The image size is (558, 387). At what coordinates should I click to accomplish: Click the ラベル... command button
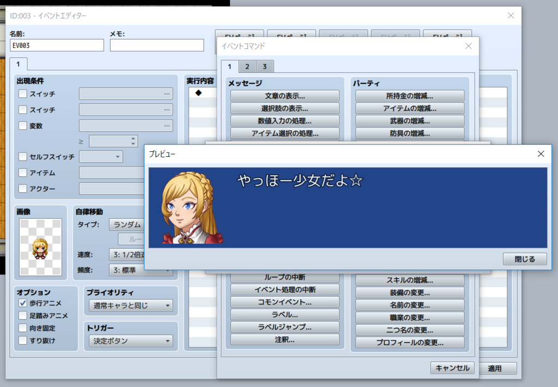click(284, 315)
